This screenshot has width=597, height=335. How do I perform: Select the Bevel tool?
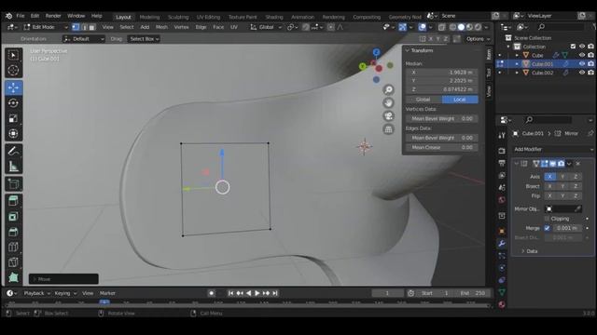(13, 232)
